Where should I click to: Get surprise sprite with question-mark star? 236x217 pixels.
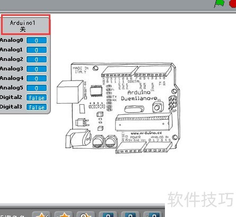click(86, 214)
